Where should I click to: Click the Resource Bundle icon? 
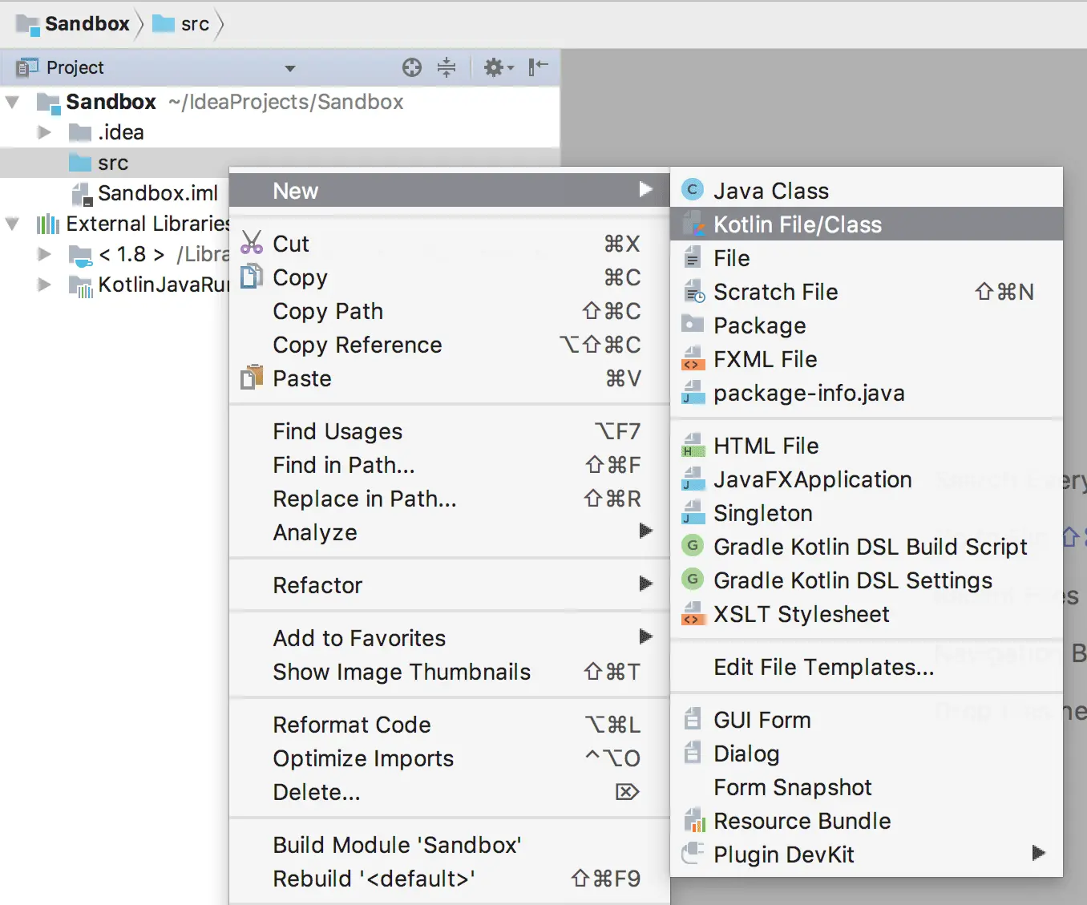(694, 820)
